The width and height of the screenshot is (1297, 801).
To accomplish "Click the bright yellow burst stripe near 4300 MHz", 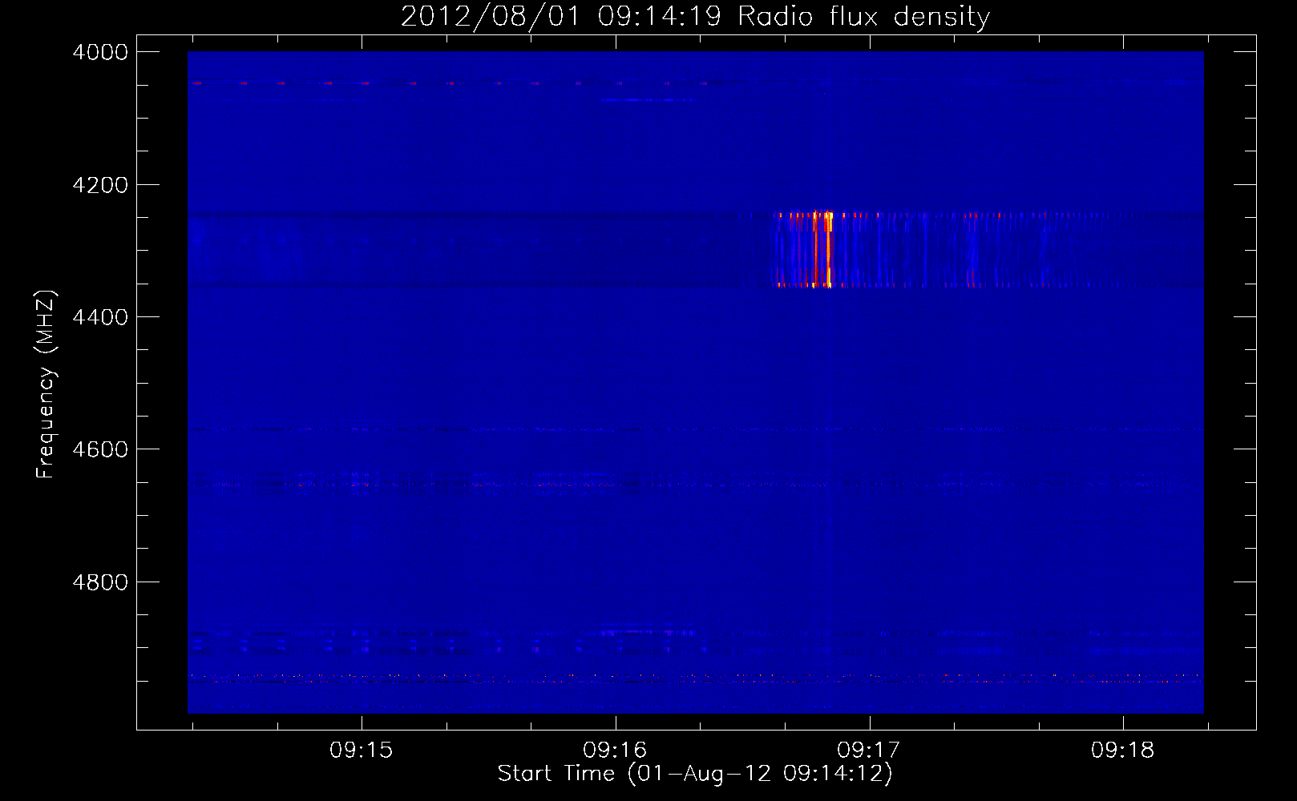I will click(x=828, y=249).
